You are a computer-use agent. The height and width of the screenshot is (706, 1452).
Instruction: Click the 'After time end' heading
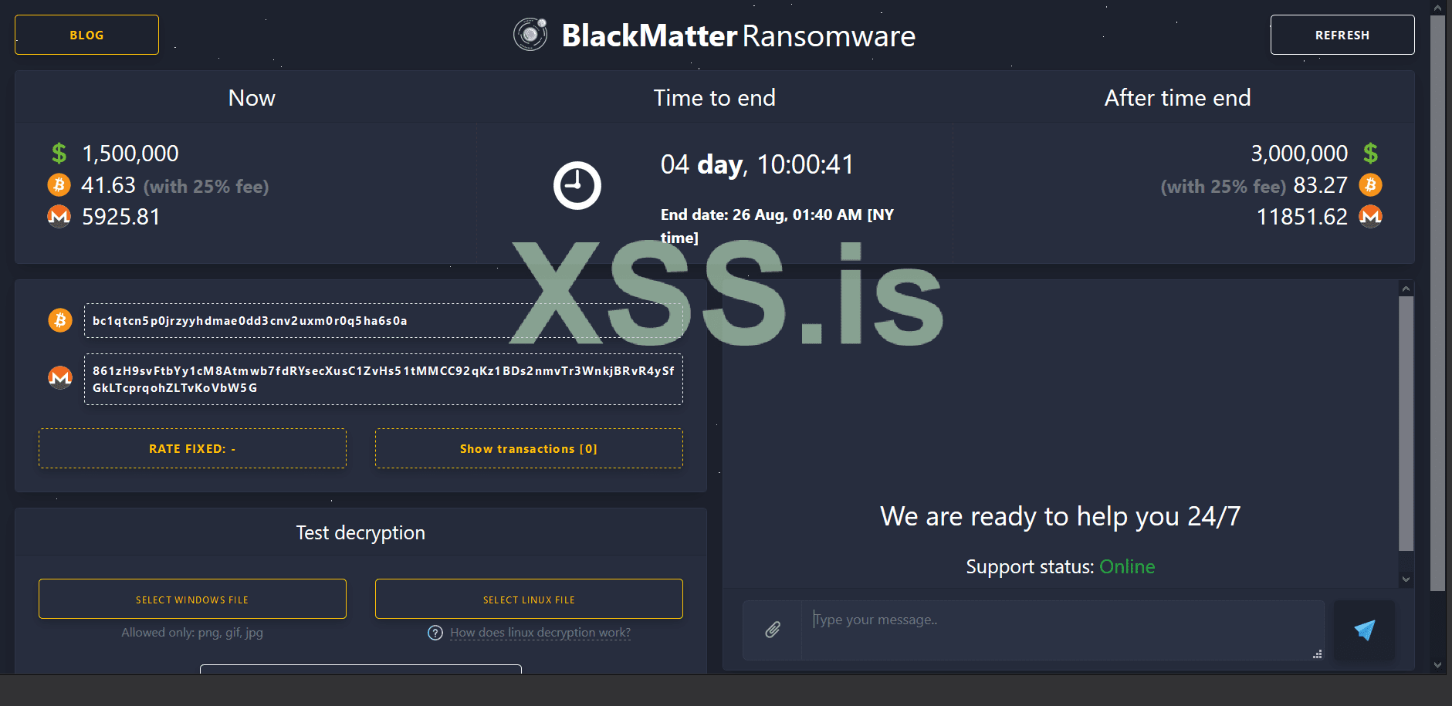[x=1177, y=98]
